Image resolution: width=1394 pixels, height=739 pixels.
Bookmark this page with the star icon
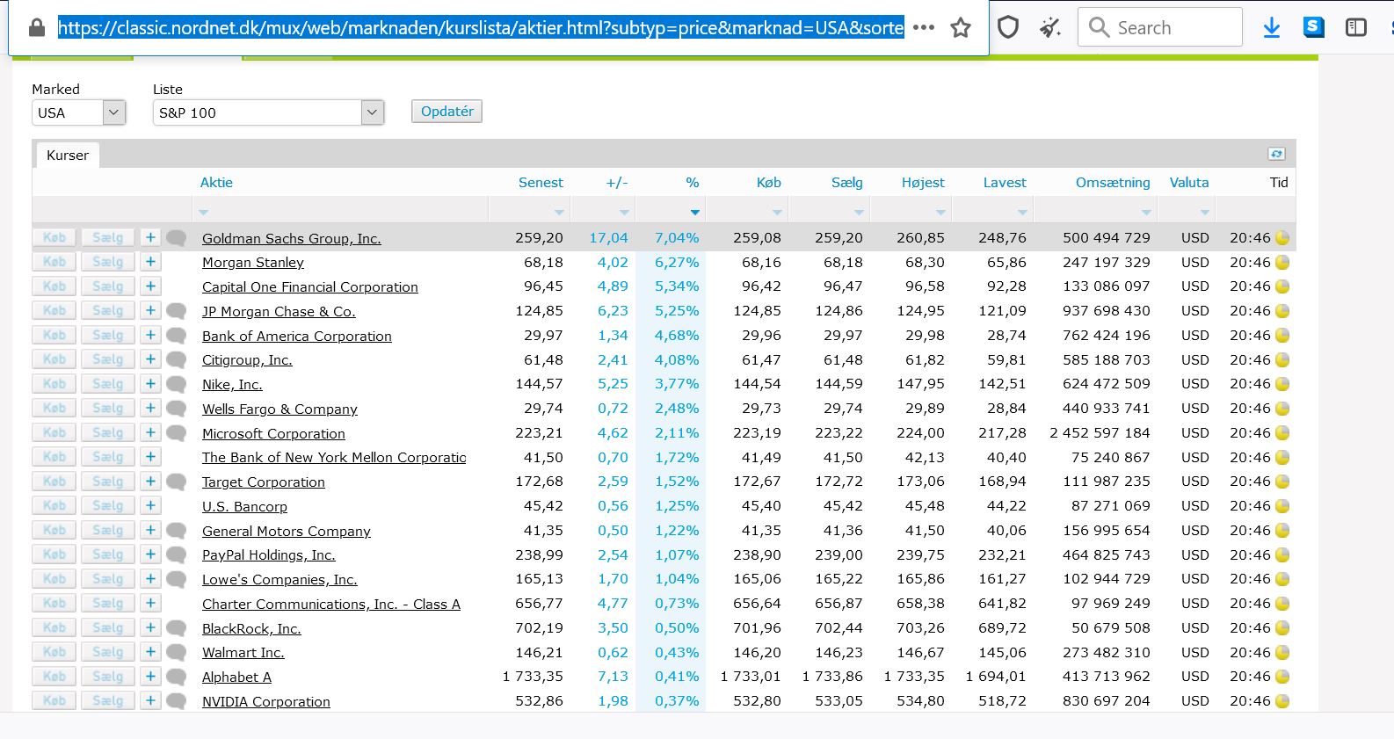point(961,28)
